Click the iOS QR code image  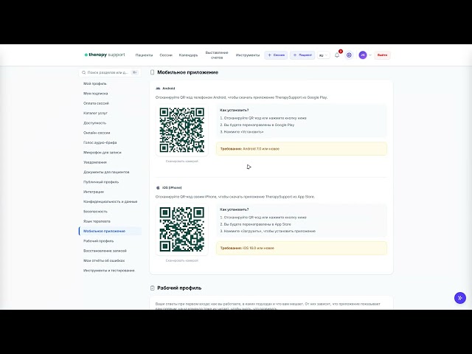pos(182,229)
